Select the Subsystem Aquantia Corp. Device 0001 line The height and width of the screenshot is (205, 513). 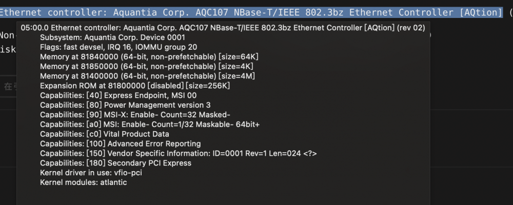pyautogui.click(x=112, y=37)
